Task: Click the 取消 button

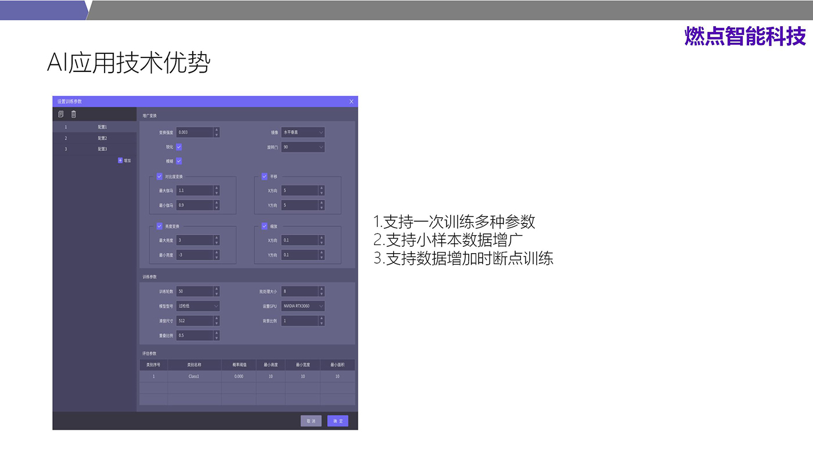Action: tap(311, 421)
